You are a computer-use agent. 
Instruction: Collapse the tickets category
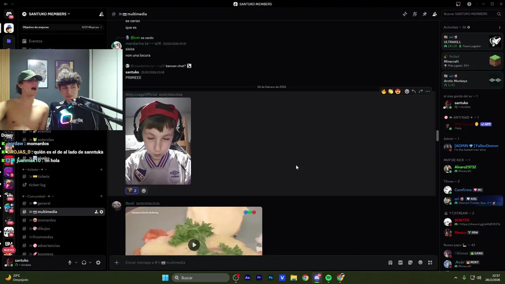coord(35,170)
